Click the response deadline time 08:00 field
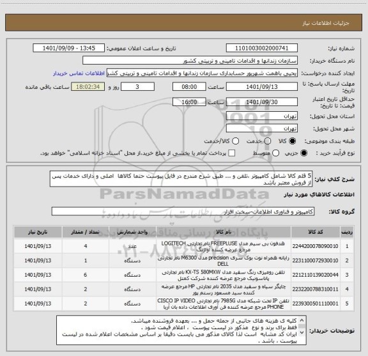The height and width of the screenshot is (356, 368). (x=189, y=87)
